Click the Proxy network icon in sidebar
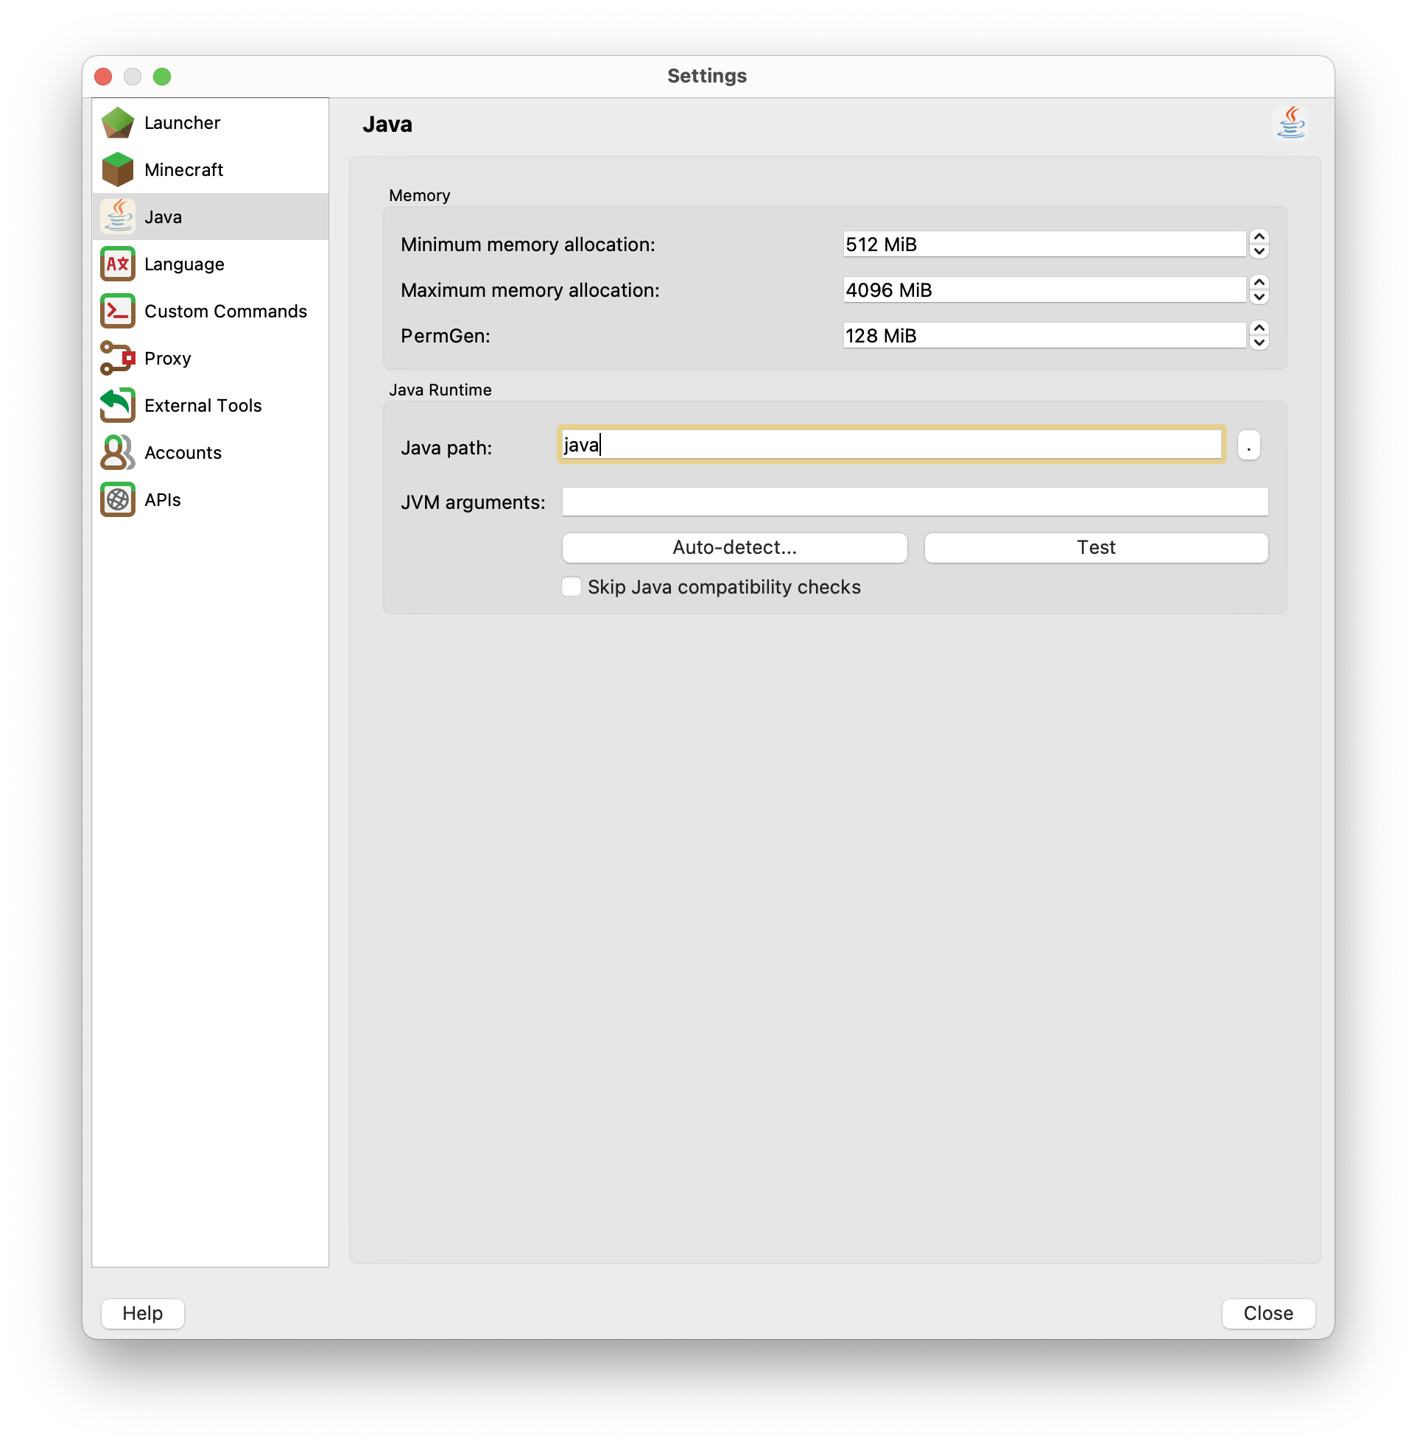The image size is (1417, 1448). 118,358
